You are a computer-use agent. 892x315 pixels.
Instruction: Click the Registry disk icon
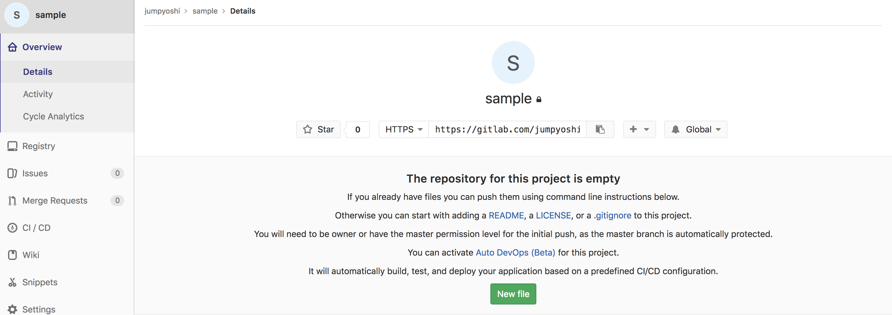tap(12, 146)
